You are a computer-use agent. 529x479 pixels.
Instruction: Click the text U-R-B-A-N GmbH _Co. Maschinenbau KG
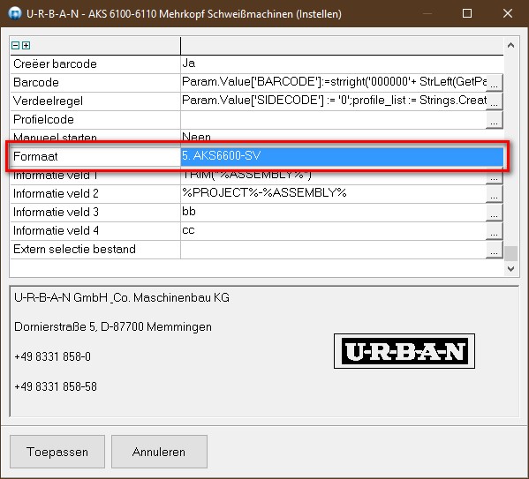[x=122, y=297]
